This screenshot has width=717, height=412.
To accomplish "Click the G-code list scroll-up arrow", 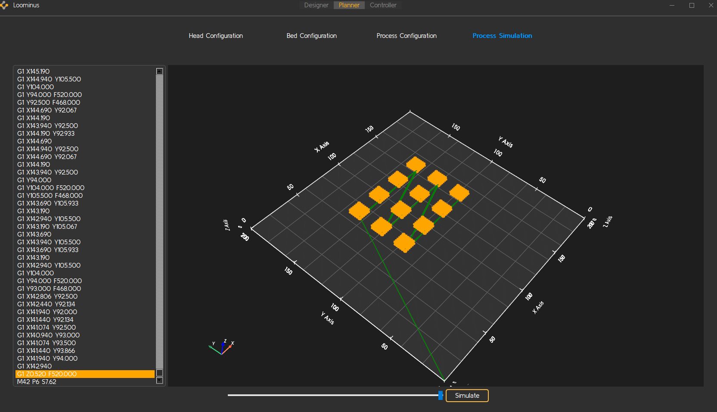I will (x=159, y=71).
